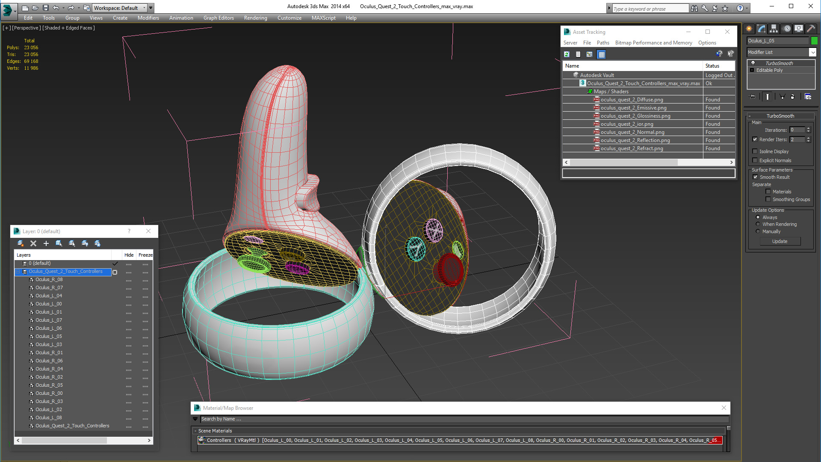Open the Graph Editors menu
This screenshot has width=821, height=462.
click(219, 18)
